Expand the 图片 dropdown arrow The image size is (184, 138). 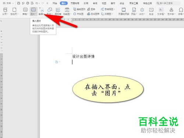point(36,14)
